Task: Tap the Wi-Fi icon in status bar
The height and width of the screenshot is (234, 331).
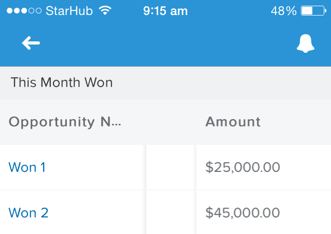Action: 105,10
